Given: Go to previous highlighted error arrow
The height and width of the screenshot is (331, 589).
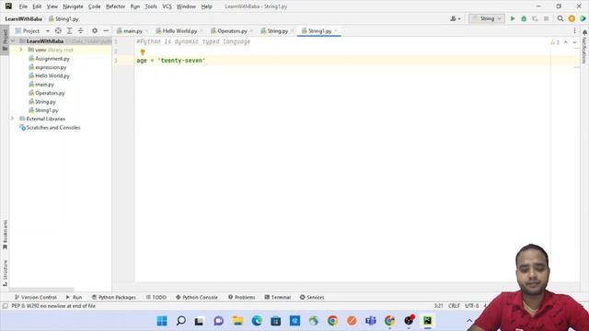Looking at the screenshot, I should pos(566,42).
